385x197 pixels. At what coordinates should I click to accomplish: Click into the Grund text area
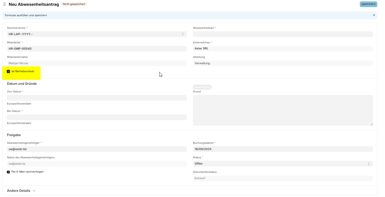tap(283, 110)
